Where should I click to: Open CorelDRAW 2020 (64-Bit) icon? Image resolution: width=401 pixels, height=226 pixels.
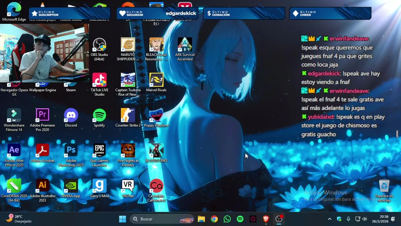click(14, 191)
